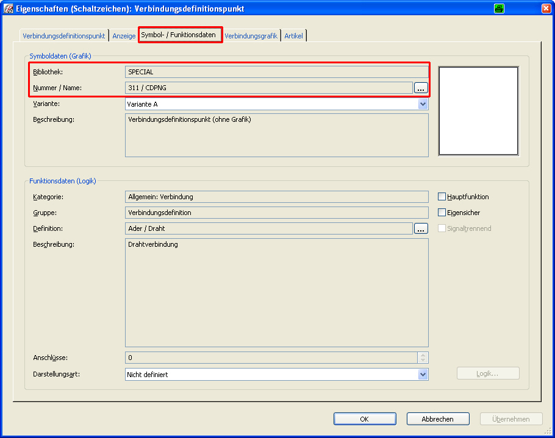Click the Definition field Ader / Draht
The image size is (555, 438).
pyautogui.click(x=269, y=228)
